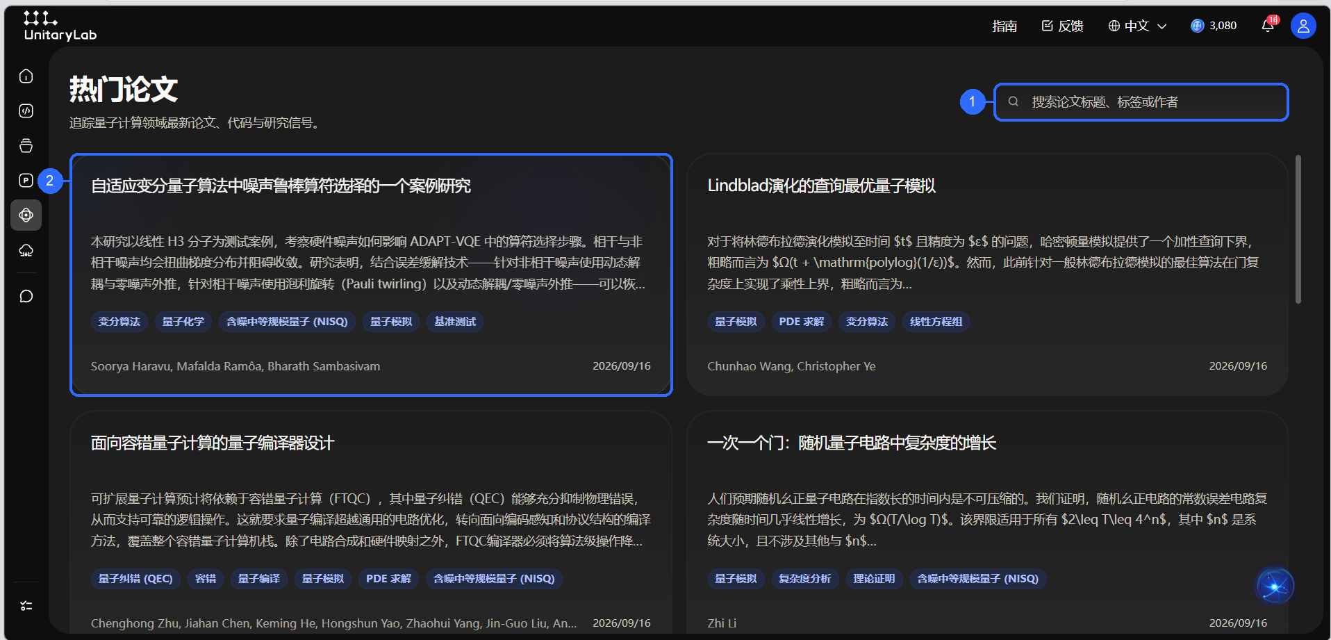This screenshot has width=1331, height=640.
Task: Open the checklist icon at sidebar bottom
Action: [x=26, y=606]
